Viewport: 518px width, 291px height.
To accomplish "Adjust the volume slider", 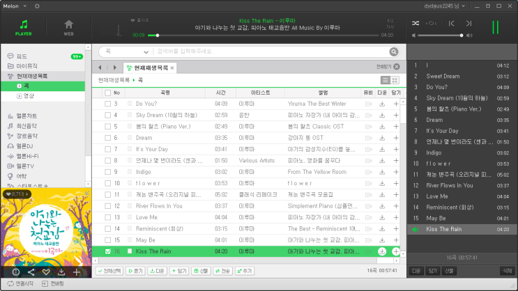I will 440,36.
